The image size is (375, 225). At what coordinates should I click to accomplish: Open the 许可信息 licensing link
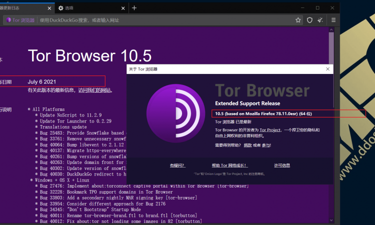pyautogui.click(x=282, y=165)
